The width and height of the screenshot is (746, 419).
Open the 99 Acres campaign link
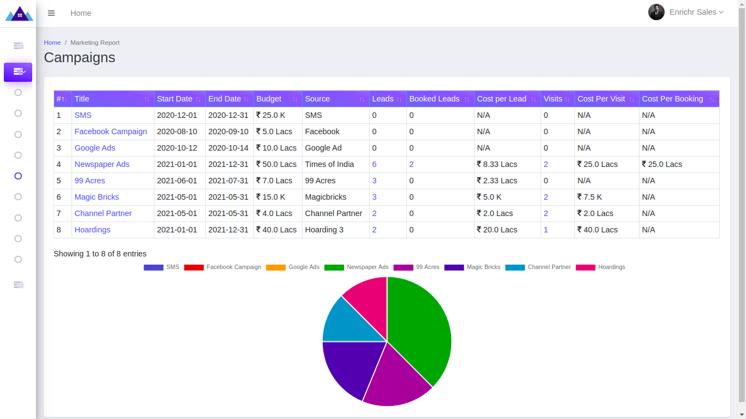[x=90, y=181]
